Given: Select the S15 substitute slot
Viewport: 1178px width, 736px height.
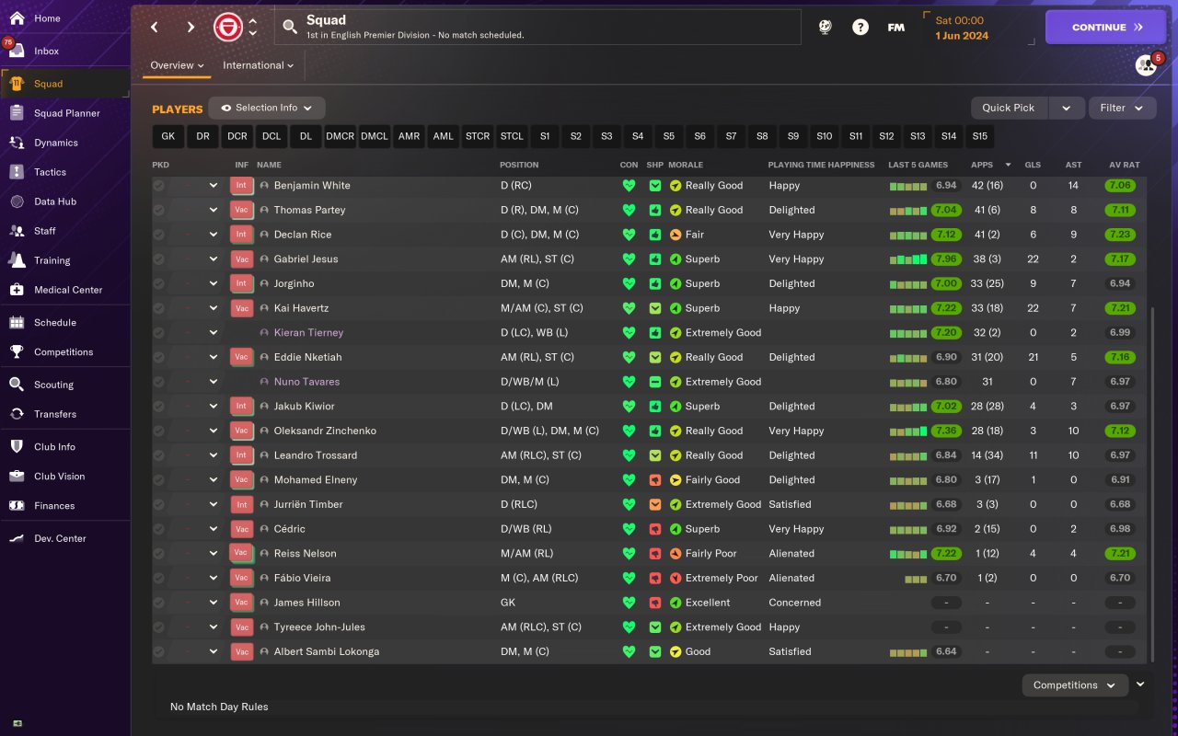Looking at the screenshot, I should pos(979,136).
